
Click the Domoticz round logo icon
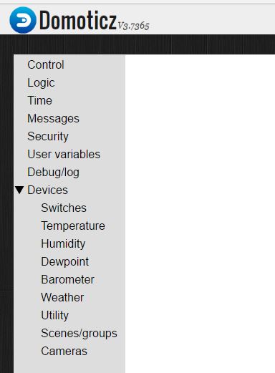coord(23,20)
